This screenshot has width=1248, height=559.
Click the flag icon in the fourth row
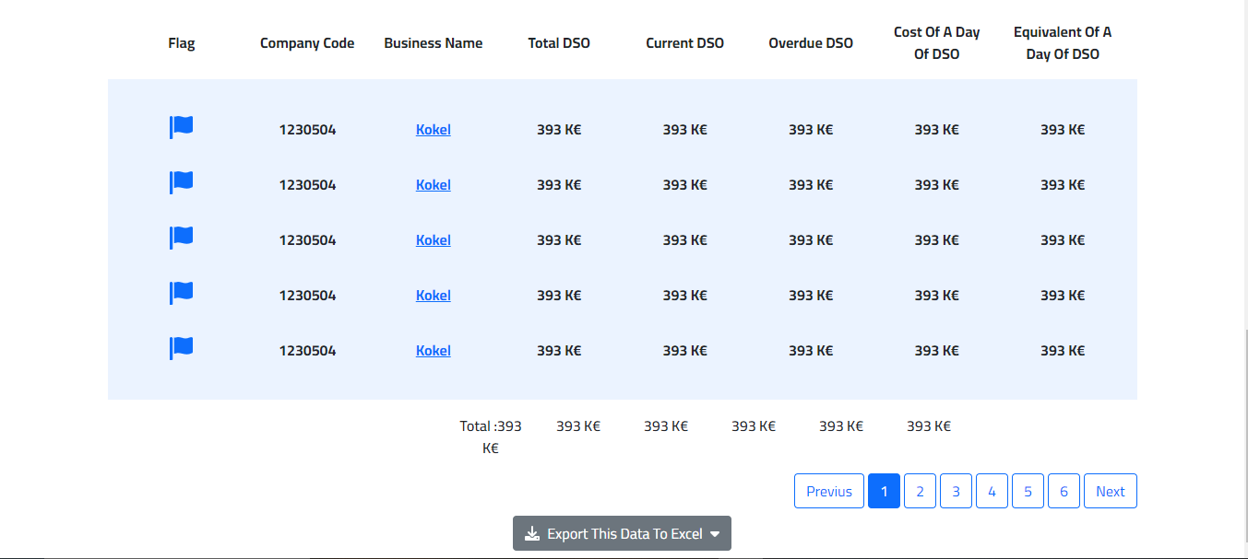(x=181, y=293)
